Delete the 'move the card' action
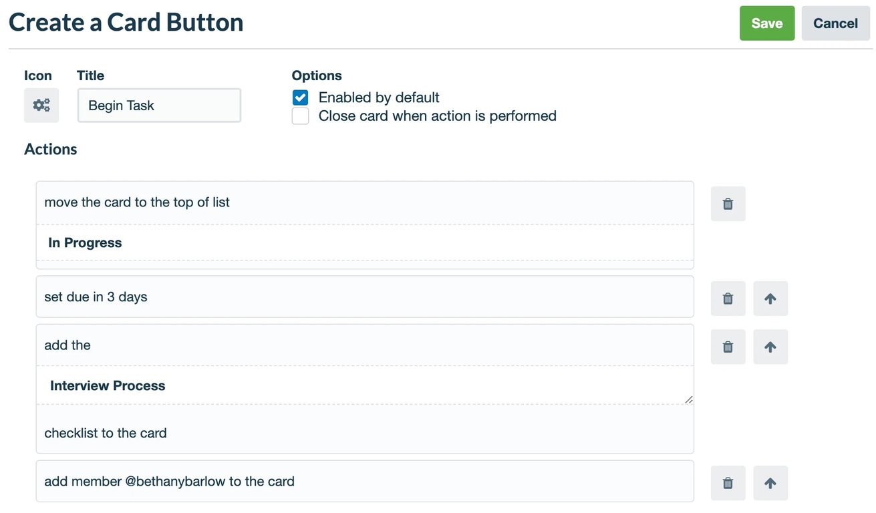 click(728, 204)
